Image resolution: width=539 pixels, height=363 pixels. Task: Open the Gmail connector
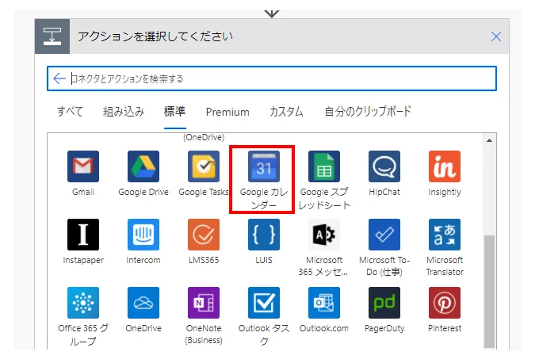tap(83, 166)
